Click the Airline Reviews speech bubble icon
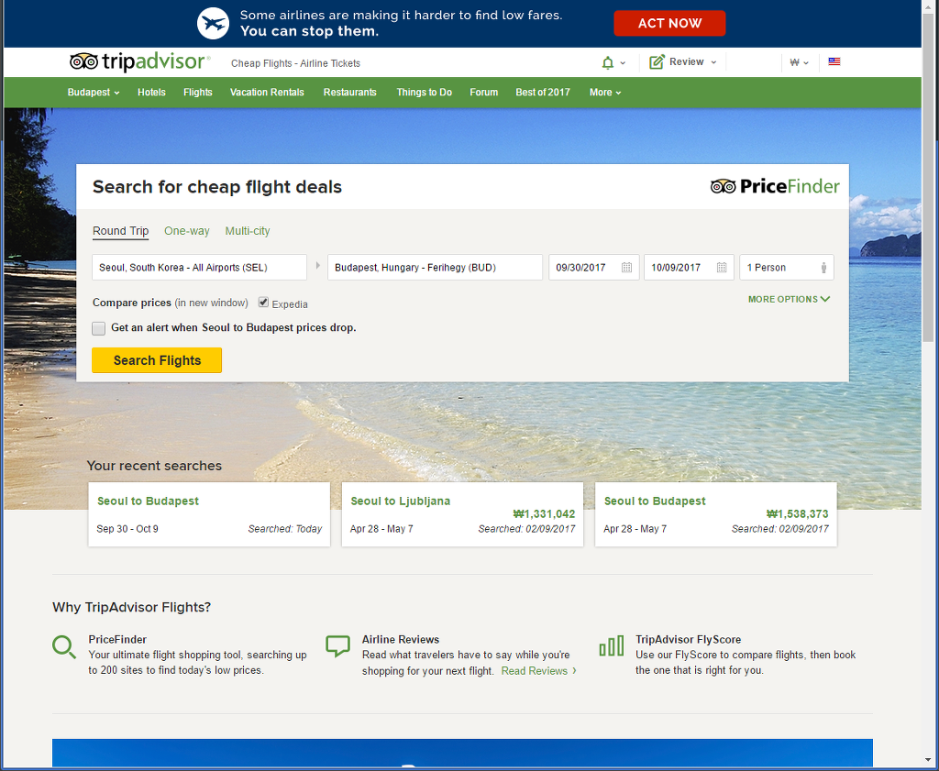The height and width of the screenshot is (771, 939). coord(337,646)
